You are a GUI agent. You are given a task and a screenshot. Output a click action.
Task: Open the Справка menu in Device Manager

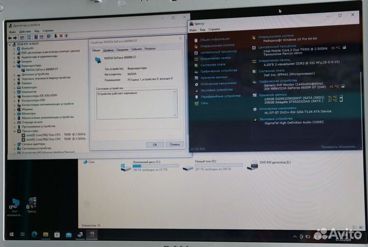coord(48,31)
